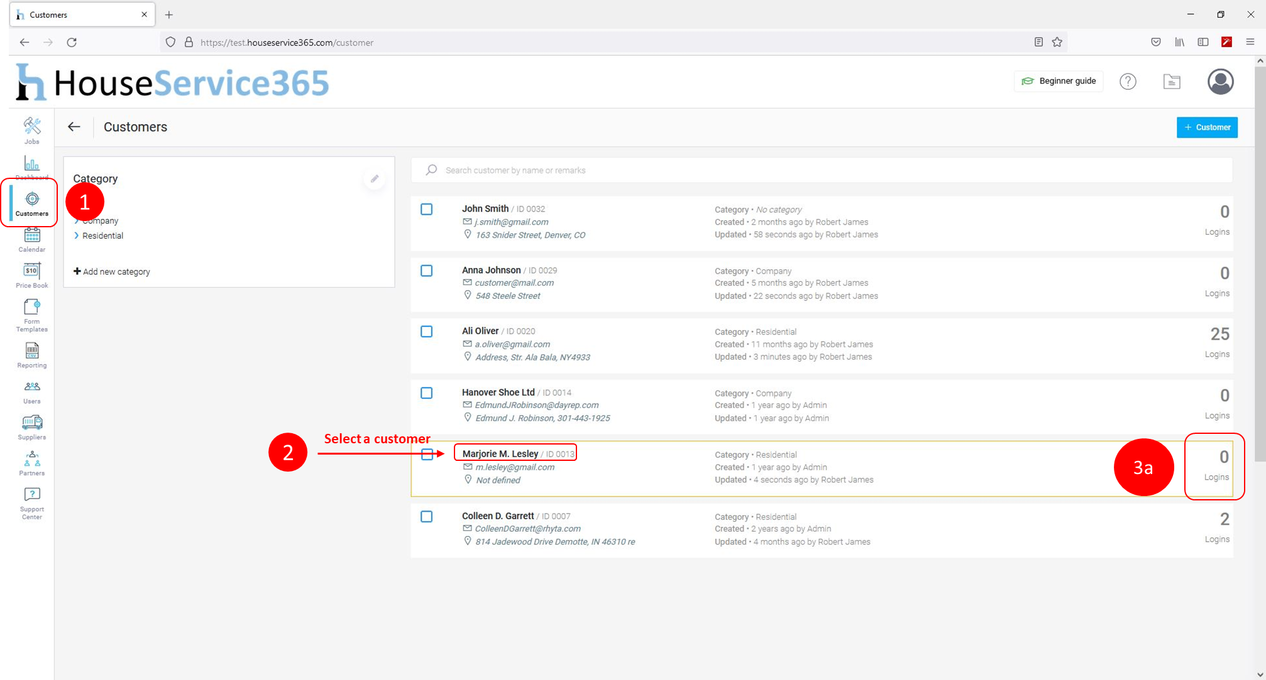The height and width of the screenshot is (680, 1266).
Task: Open the Reporting sidebar icon
Action: coord(31,355)
